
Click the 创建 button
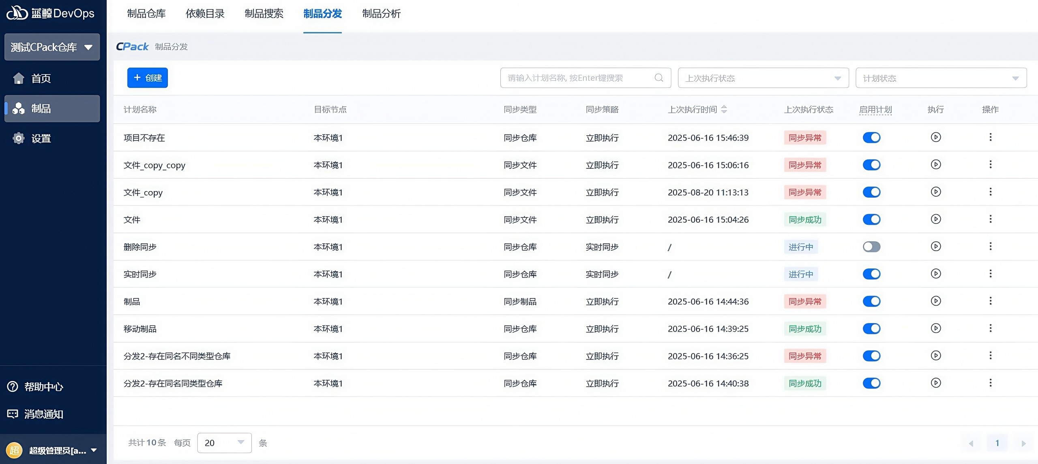point(148,78)
